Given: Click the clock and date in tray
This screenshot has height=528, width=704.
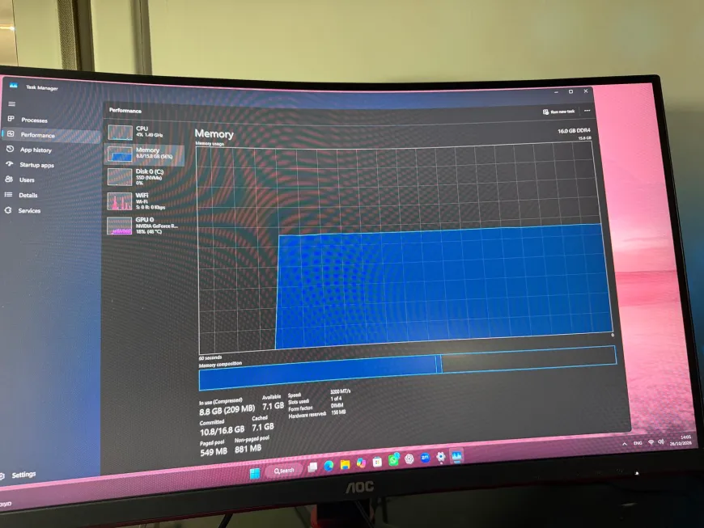Looking at the screenshot, I should tap(681, 440).
